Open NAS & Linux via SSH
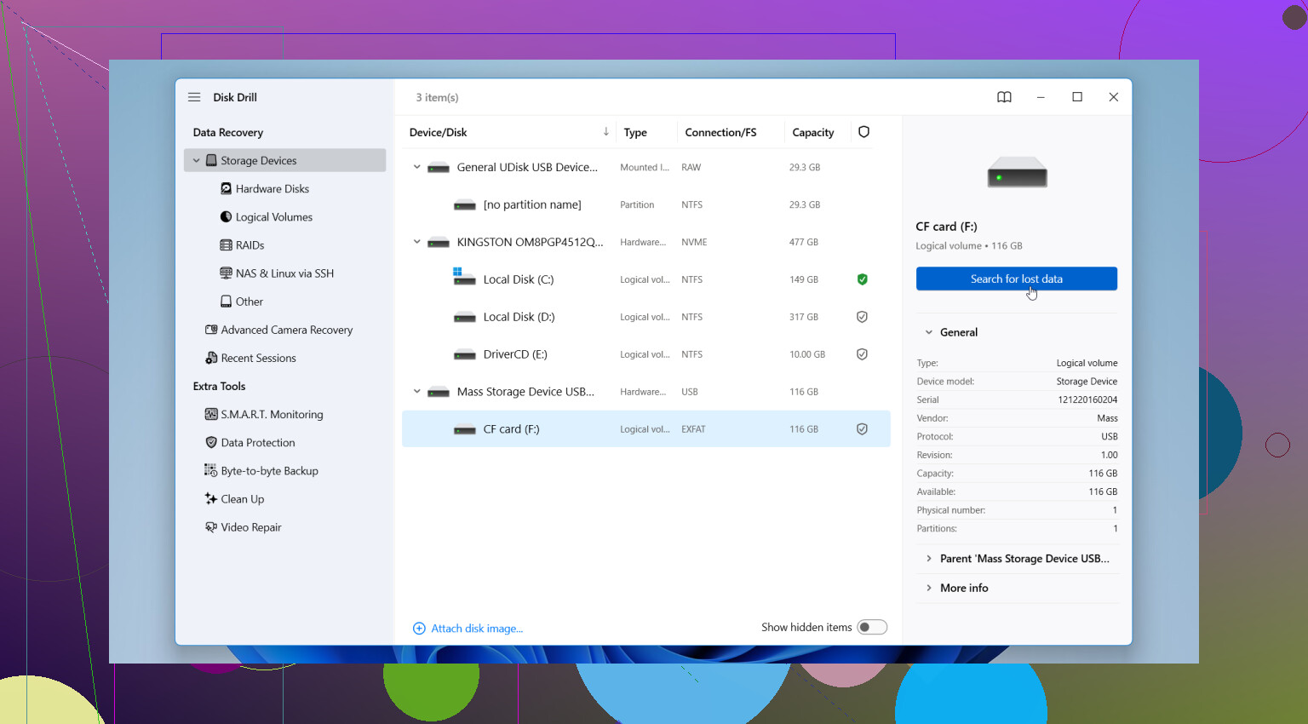Viewport: 1308px width, 724px height. (x=284, y=273)
